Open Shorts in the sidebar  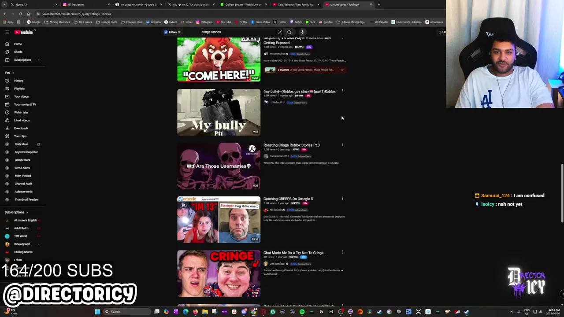tap(18, 52)
